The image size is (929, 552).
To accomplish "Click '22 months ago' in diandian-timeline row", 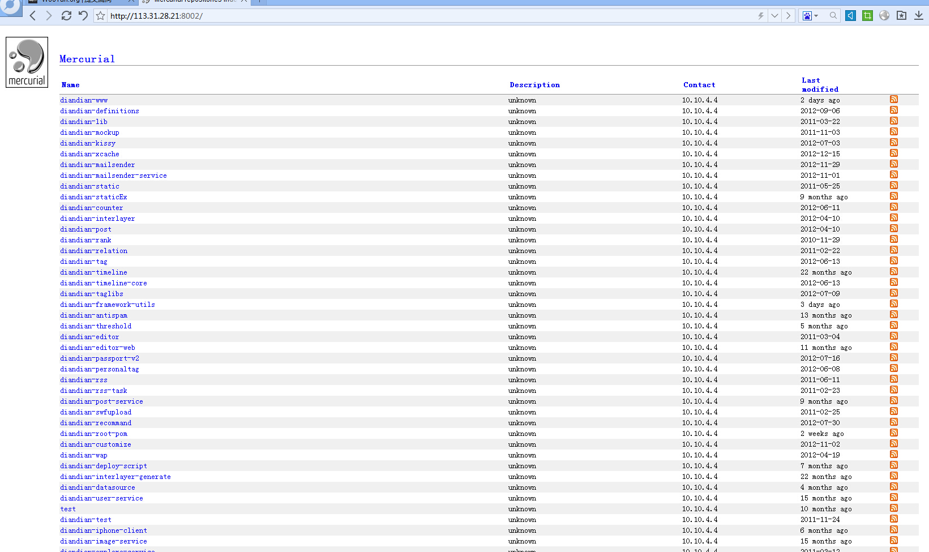I will point(826,272).
